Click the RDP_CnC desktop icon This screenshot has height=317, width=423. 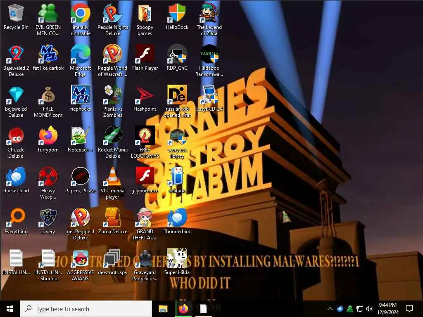coord(177,58)
